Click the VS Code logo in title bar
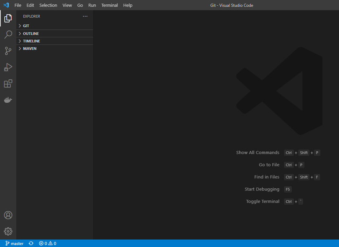Viewport: 339px width, 247px height. coord(6,5)
